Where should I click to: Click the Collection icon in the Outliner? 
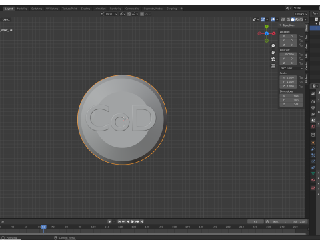click(x=317, y=19)
